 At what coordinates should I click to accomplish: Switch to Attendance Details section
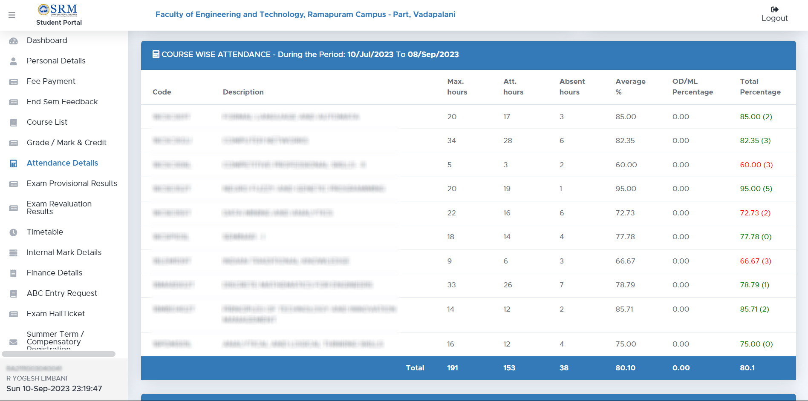(62, 163)
